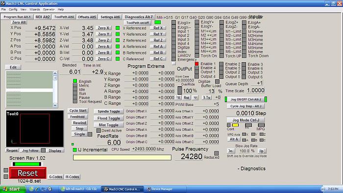This screenshot has width=343, height=193.
Task: Click the OverRide vertical slider bar
Action: point(180,90)
